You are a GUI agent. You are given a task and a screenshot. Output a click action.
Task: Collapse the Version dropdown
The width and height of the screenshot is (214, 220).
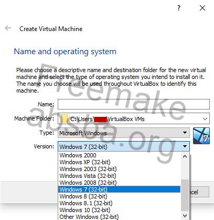click(x=185, y=146)
